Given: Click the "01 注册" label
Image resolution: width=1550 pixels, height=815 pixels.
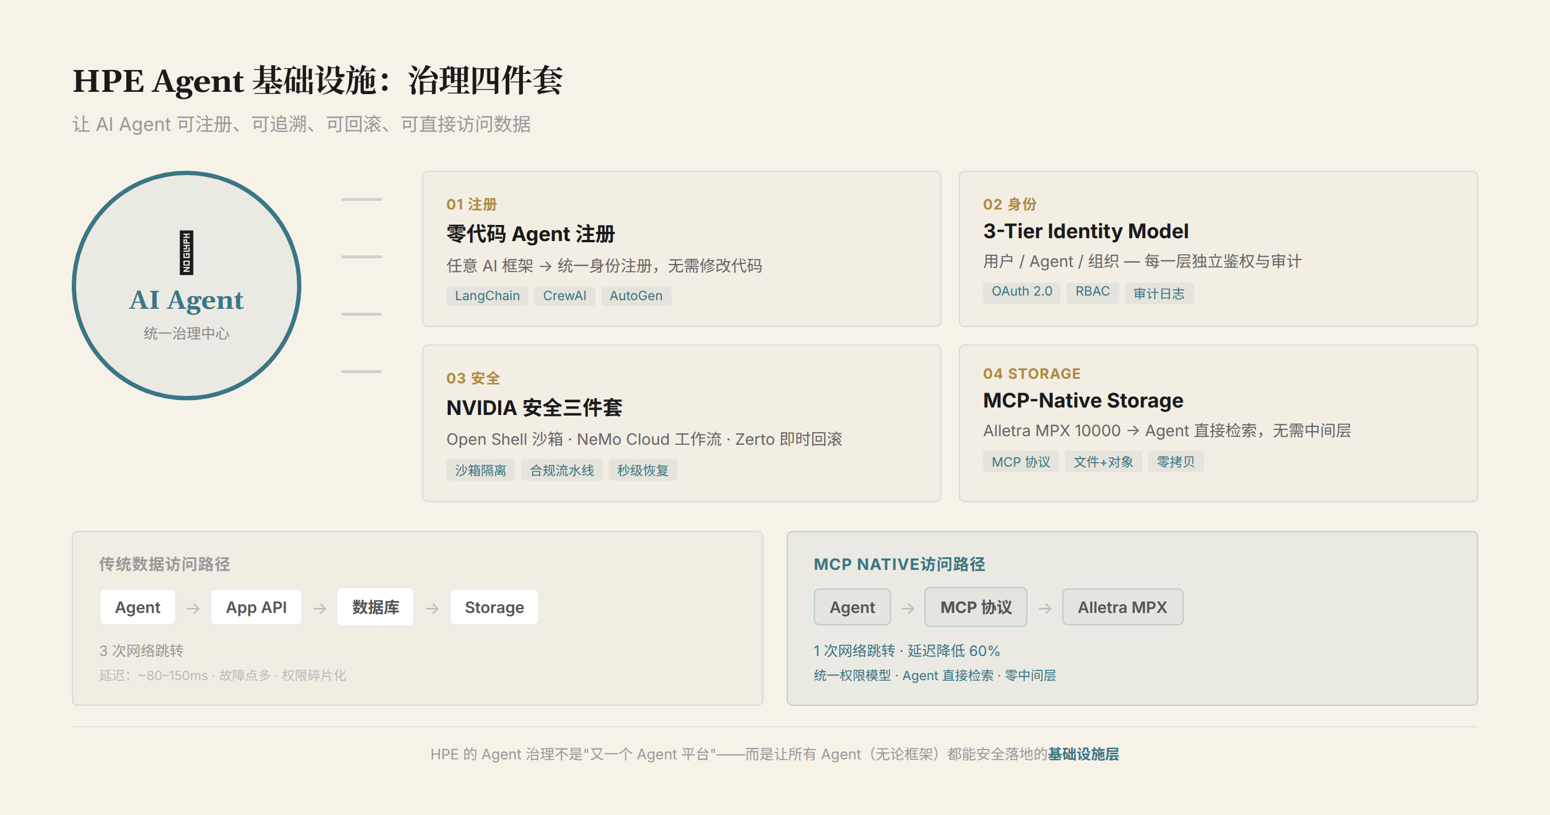Looking at the screenshot, I should [x=472, y=204].
